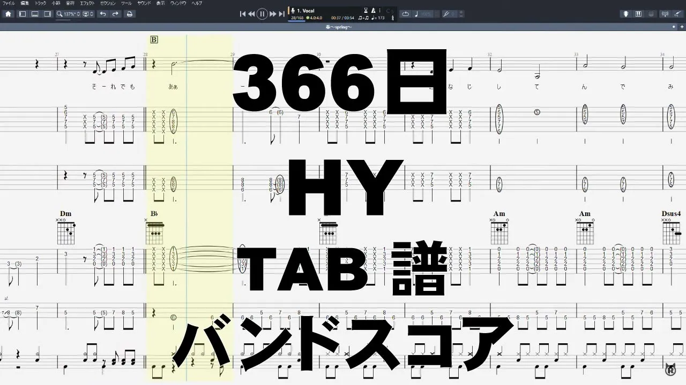
Task: Open the ヘルプ menu
Action: pos(197,3)
